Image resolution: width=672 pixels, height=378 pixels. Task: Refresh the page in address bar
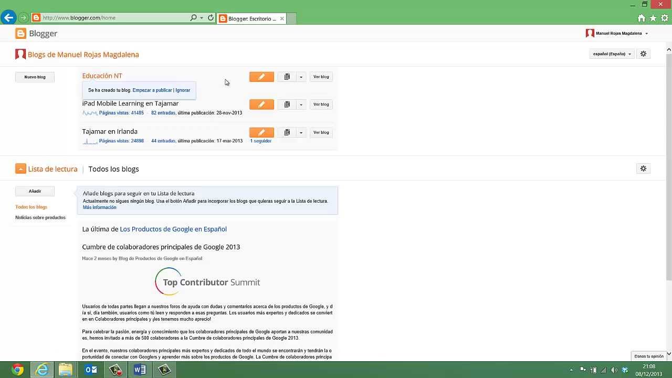(211, 18)
